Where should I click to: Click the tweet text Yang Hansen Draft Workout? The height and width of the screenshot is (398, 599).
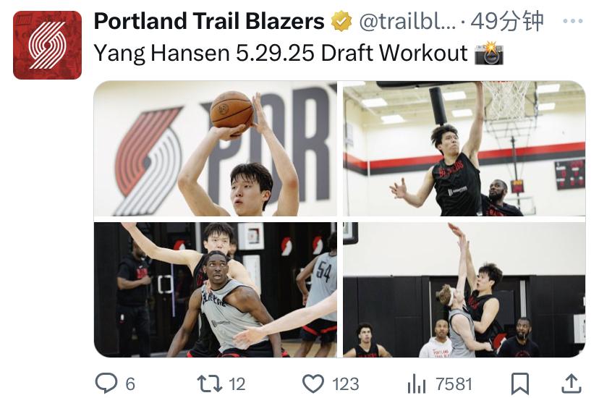coord(281,53)
